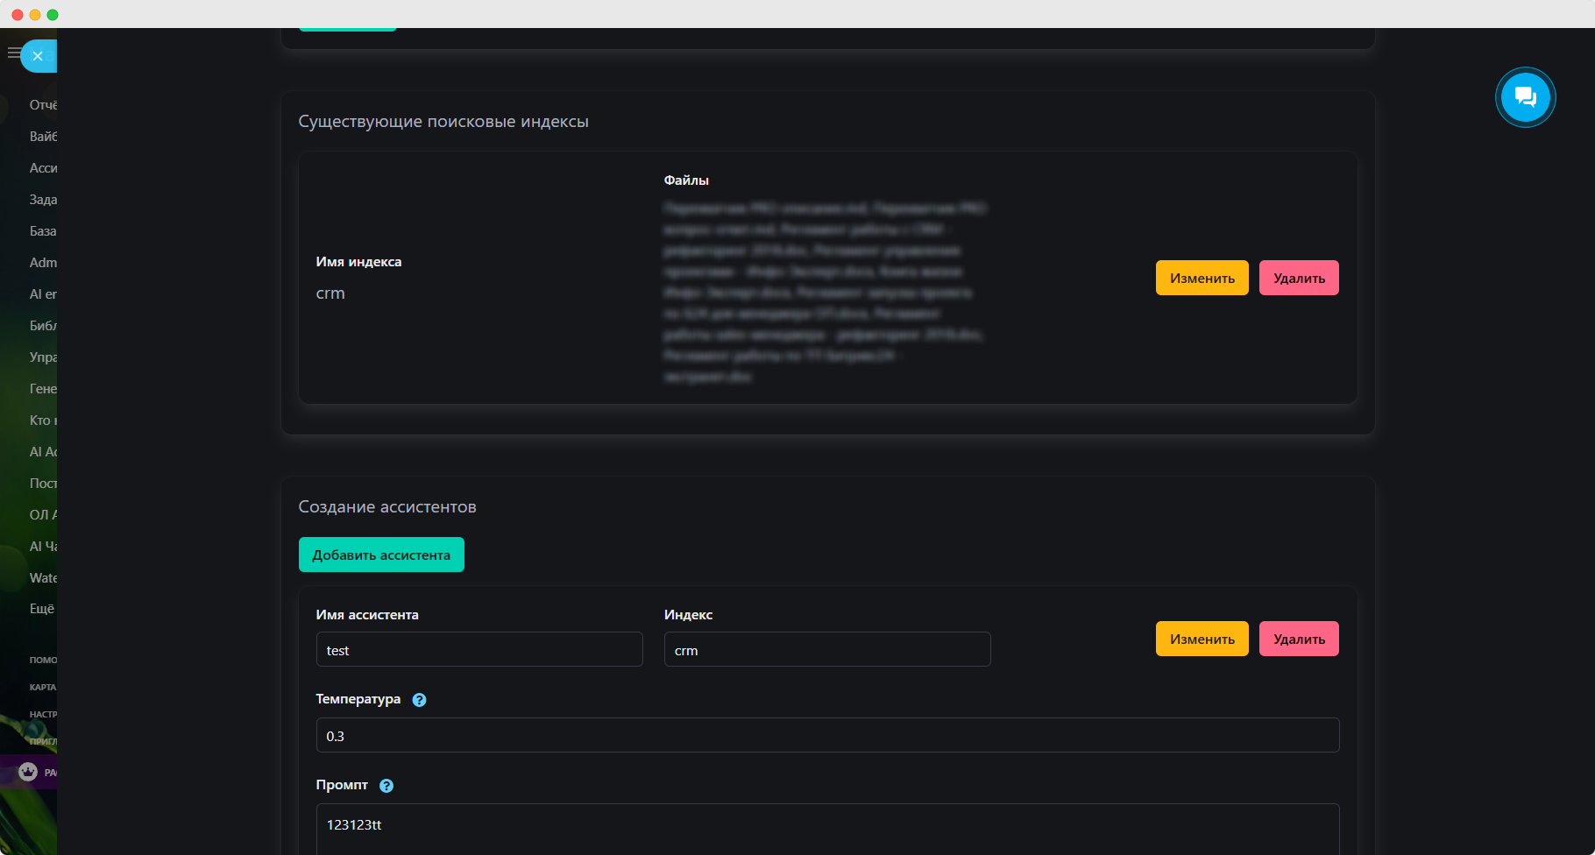Open the 'ПОМО' sidebar link
1595x855 pixels.
(43, 660)
